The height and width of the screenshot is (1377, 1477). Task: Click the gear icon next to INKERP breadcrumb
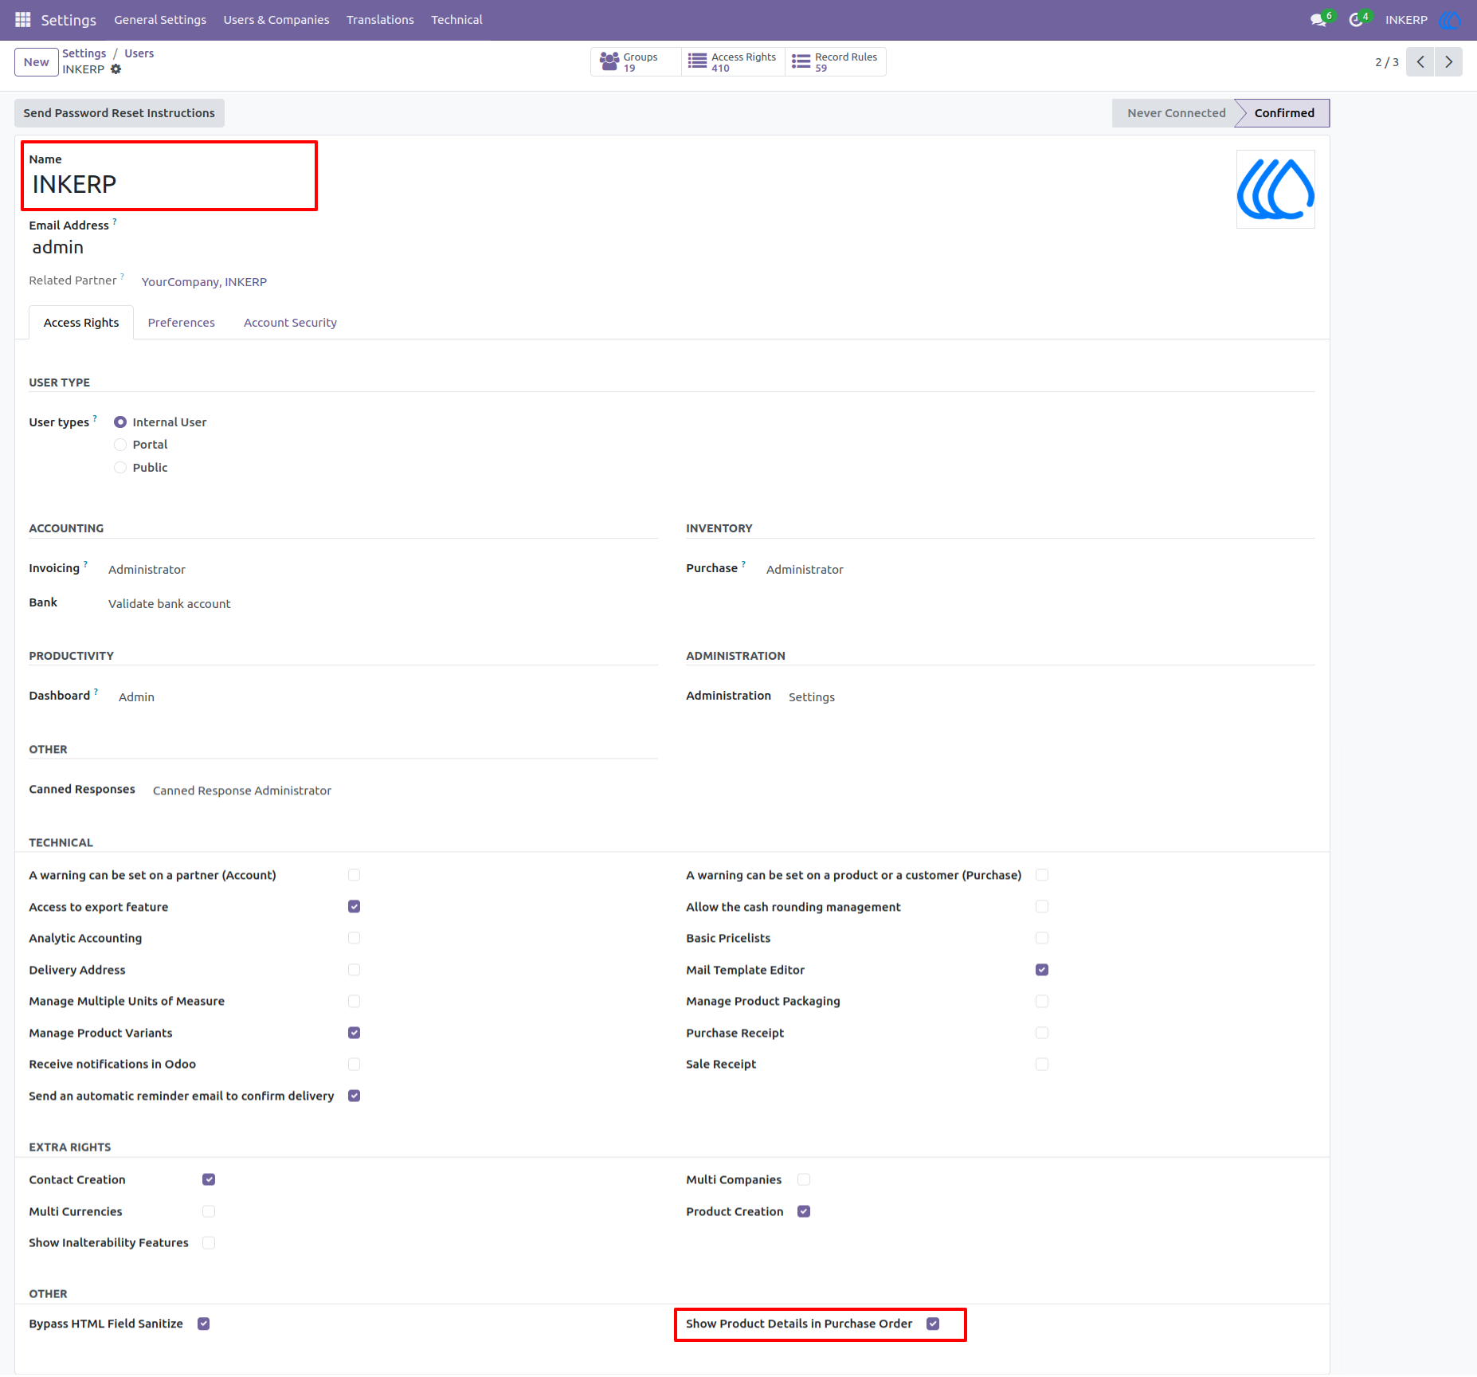(116, 69)
